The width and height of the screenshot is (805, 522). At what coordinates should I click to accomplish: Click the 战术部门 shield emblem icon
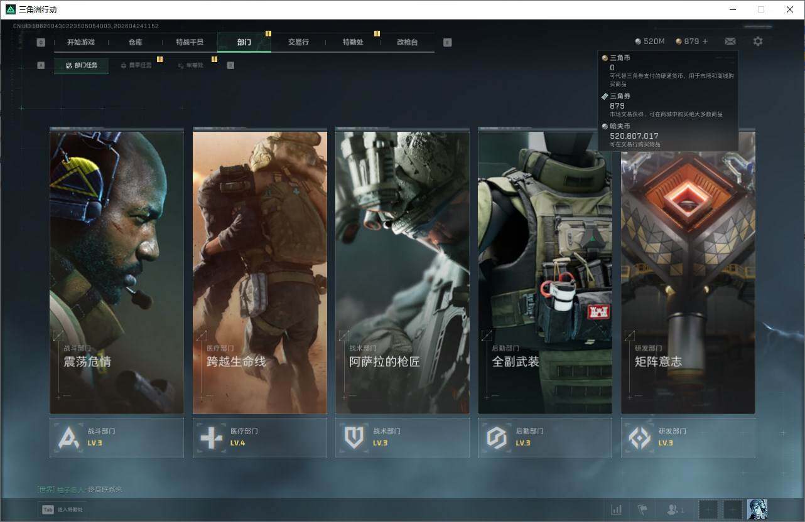[354, 437]
